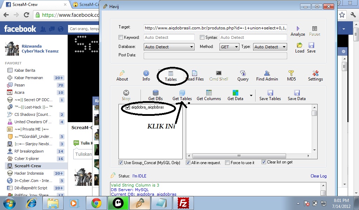Click the Facebook messages icon
This screenshot has height=210, width=359.
point(52,29)
